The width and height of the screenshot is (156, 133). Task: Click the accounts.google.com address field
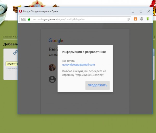coord(75,19)
